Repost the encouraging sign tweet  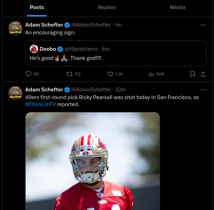click(x=70, y=74)
